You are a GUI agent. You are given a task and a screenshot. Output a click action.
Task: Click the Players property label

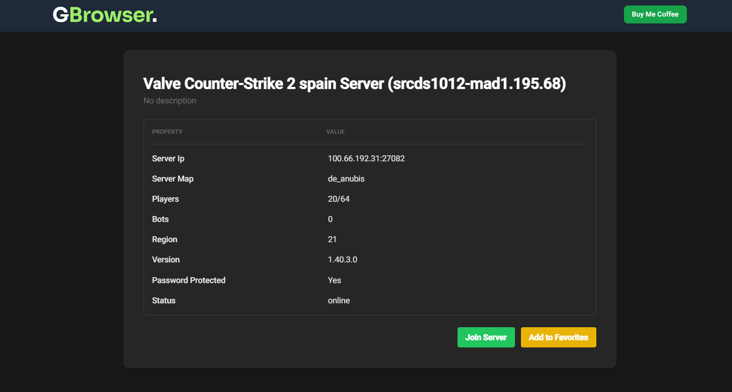click(x=166, y=199)
